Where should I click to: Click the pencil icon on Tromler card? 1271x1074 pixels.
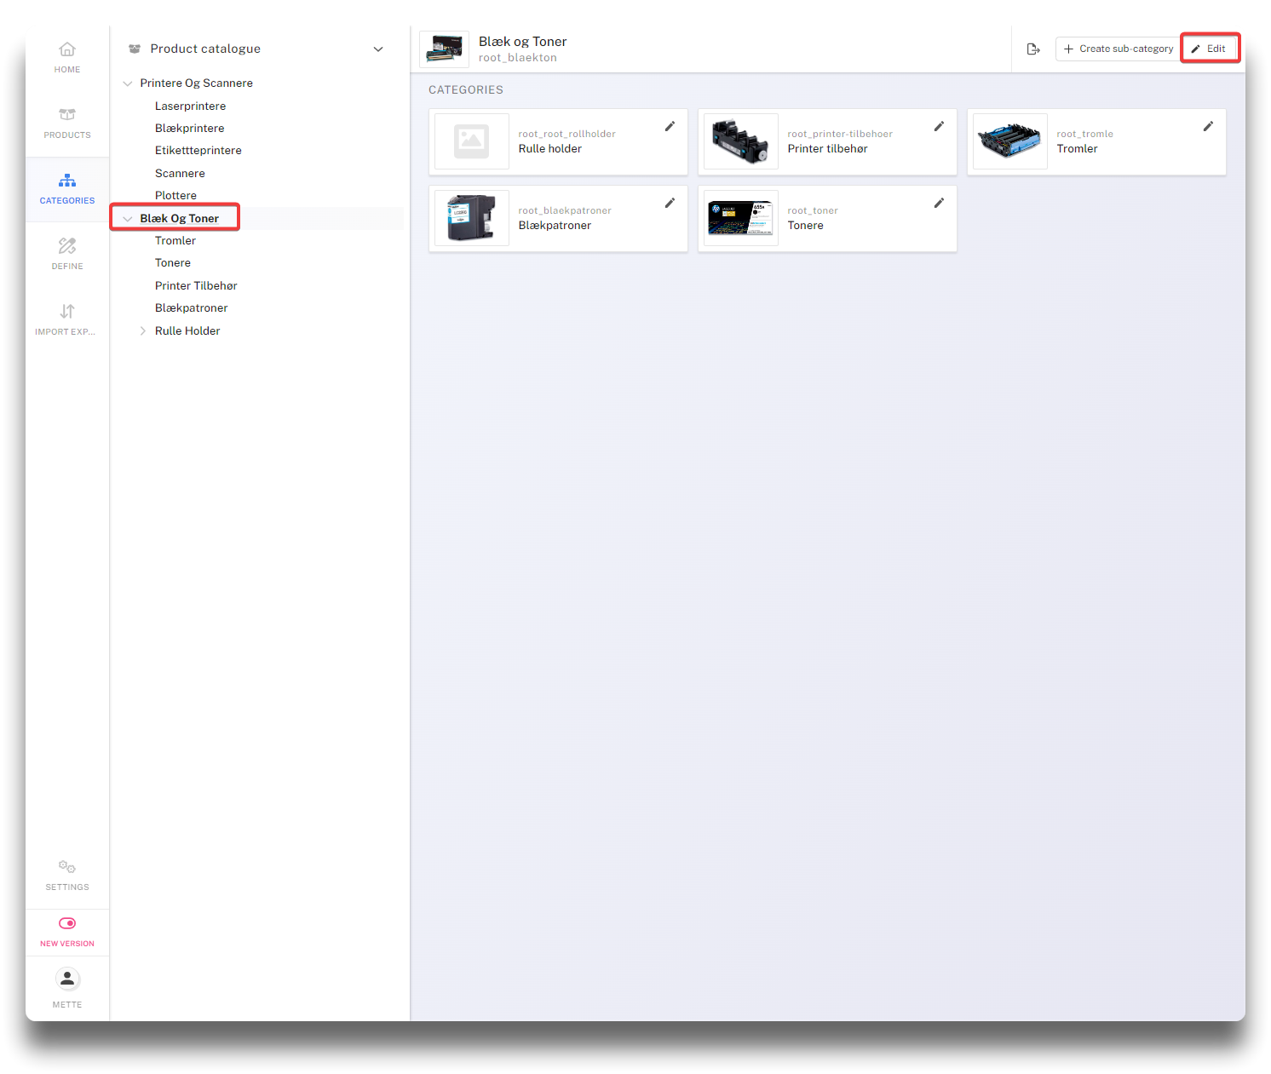(x=1208, y=127)
